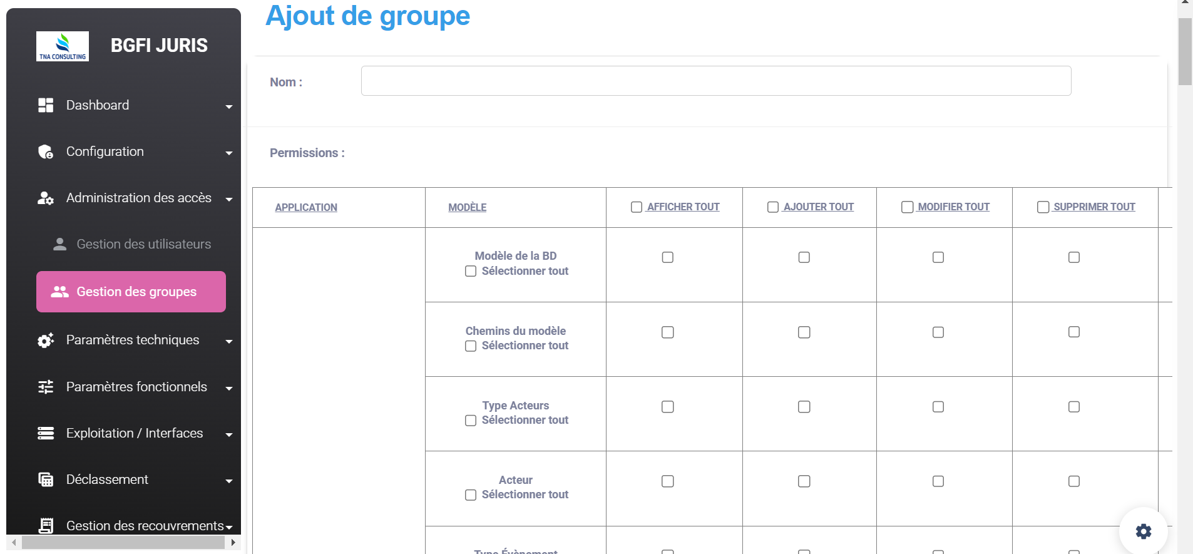
Task: Click the Administration des accès user-gear icon
Action: pyautogui.click(x=46, y=198)
